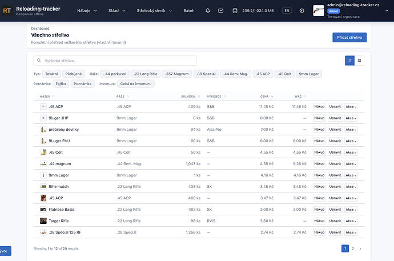Click Nákup for 9Luger FMJ
394x261 pixels.
(x=319, y=141)
